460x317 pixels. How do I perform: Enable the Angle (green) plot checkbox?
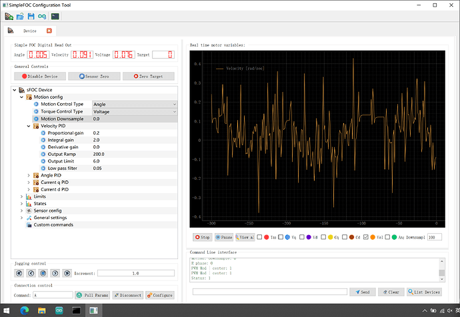(387, 237)
